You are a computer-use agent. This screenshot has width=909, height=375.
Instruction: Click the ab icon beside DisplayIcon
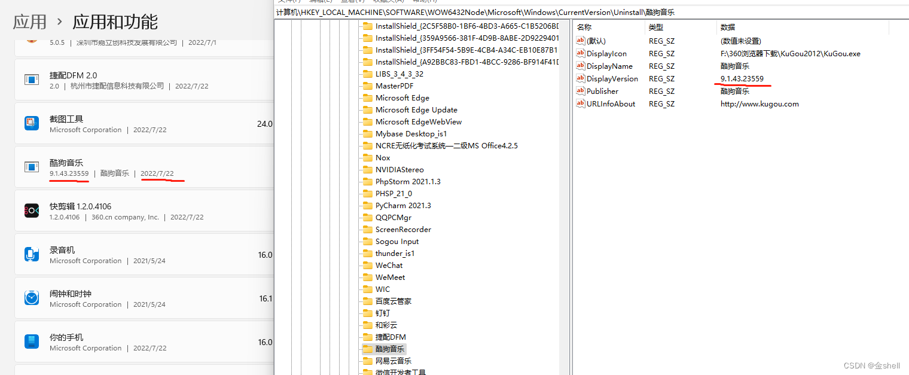[x=580, y=53]
